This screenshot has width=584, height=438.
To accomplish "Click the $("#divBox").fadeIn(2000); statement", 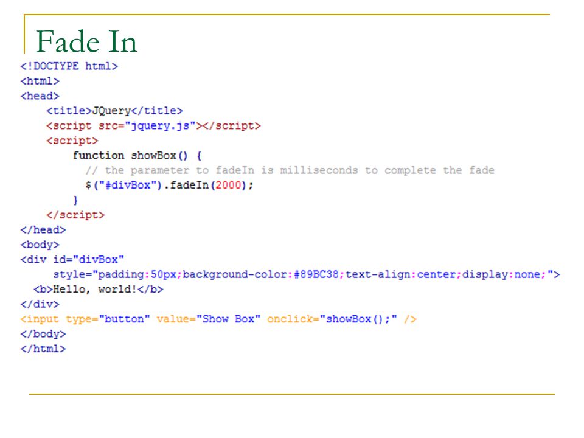I will pyautogui.click(x=169, y=186).
